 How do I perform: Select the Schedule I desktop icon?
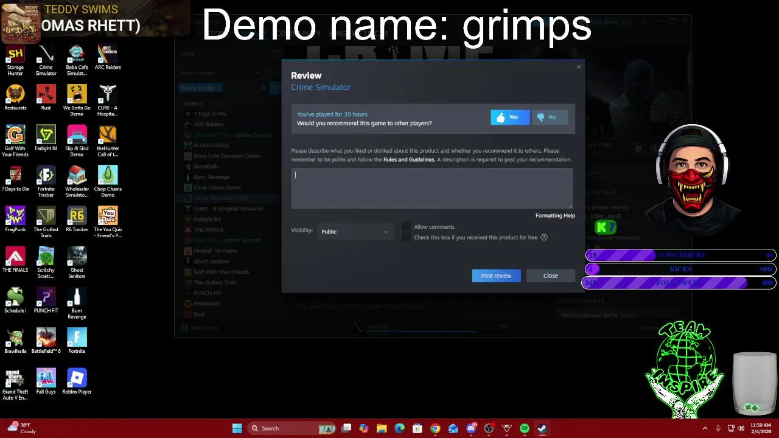point(15,301)
